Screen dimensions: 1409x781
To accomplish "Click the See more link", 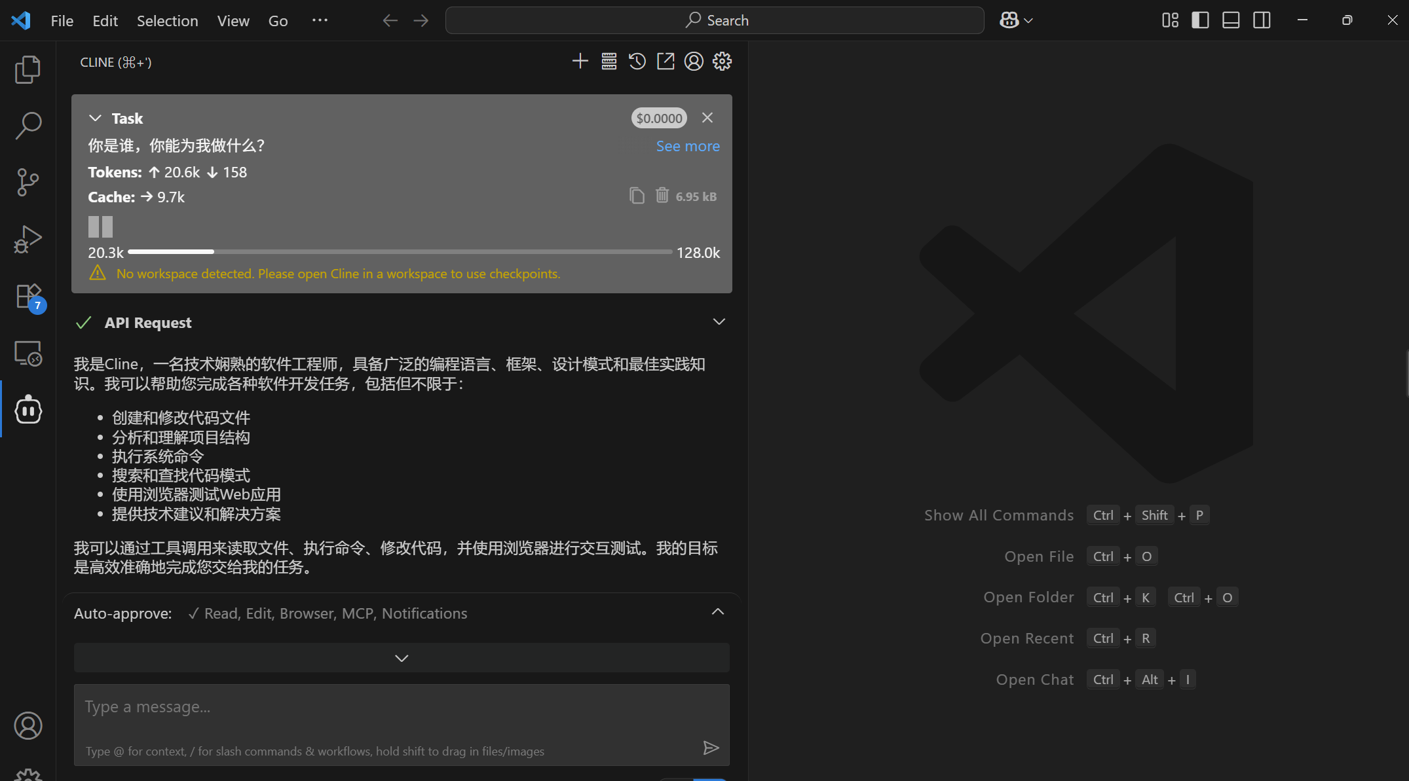I will (x=688, y=146).
